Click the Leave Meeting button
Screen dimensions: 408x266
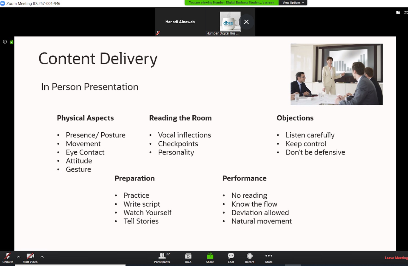pos(396,258)
